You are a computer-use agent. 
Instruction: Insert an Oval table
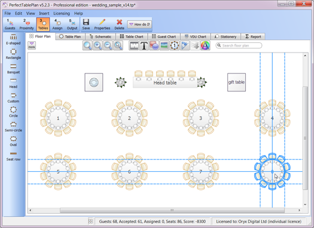[13, 141]
